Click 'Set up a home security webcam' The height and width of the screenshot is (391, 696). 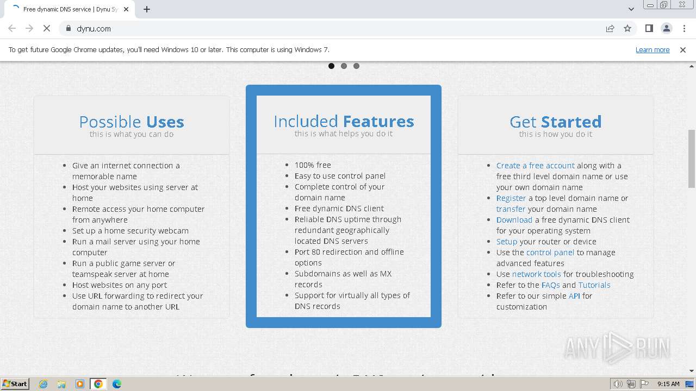[x=130, y=231]
